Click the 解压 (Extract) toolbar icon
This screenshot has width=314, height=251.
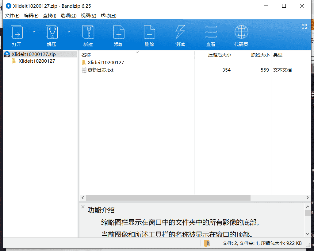(52, 32)
